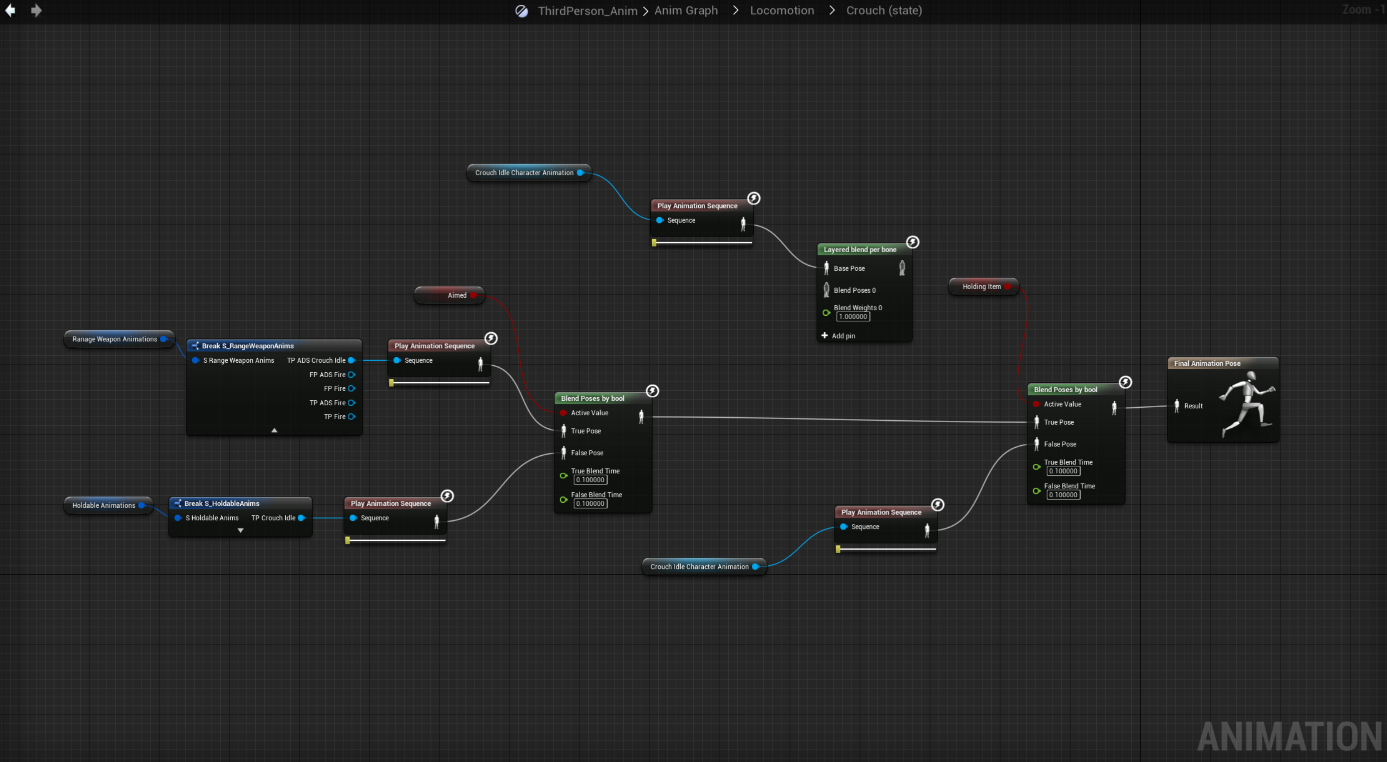Click the Holding Item boolean output pin
Screen dimensions: 1387x762
click(1008, 286)
